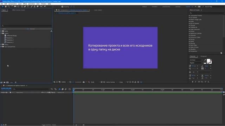Select the Clone Stamp tool
This screenshot has height=126, width=225.
pos(34,7)
